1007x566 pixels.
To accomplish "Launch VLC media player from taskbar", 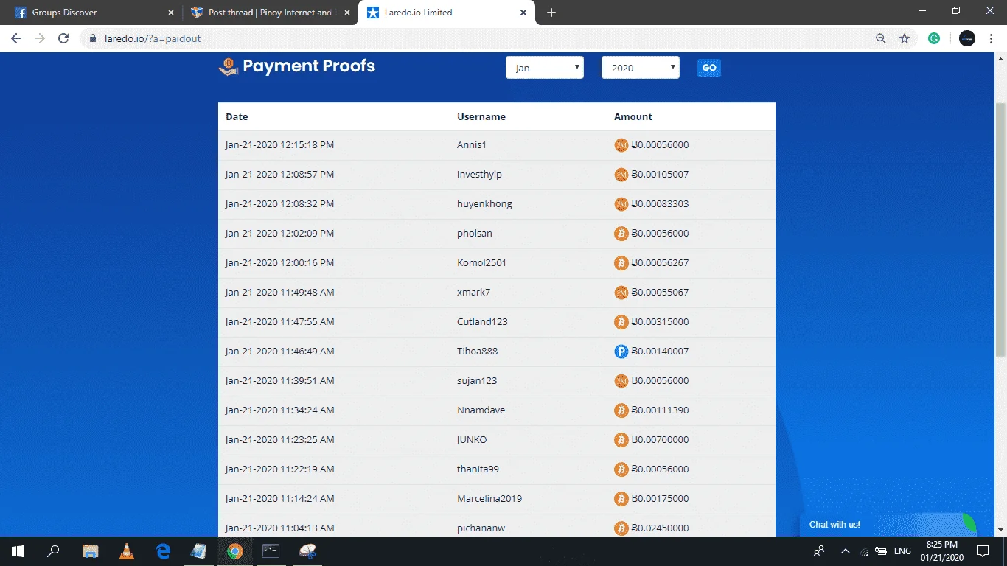I will [127, 551].
